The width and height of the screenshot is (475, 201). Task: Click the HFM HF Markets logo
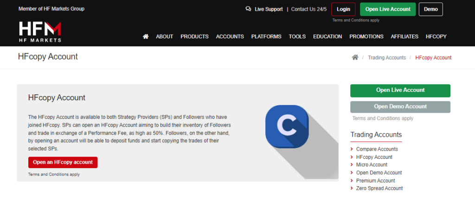coord(40,32)
